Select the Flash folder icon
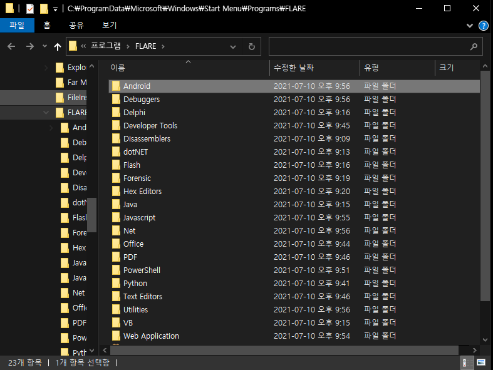This screenshot has height=370, width=493. 116,165
